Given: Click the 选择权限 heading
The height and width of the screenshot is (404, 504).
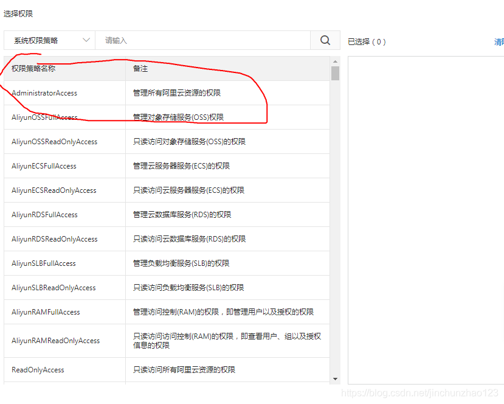Looking at the screenshot, I should point(18,14).
